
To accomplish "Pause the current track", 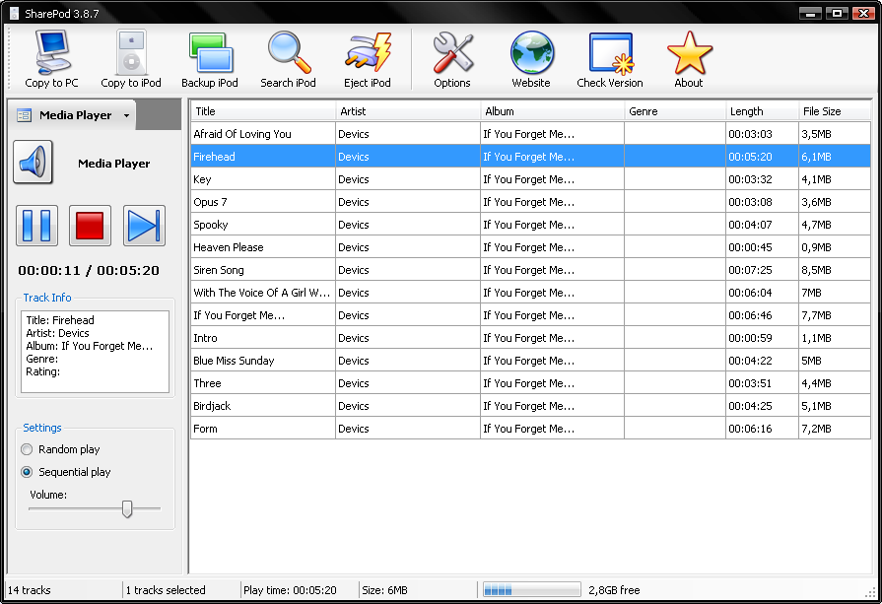I will coord(36,226).
